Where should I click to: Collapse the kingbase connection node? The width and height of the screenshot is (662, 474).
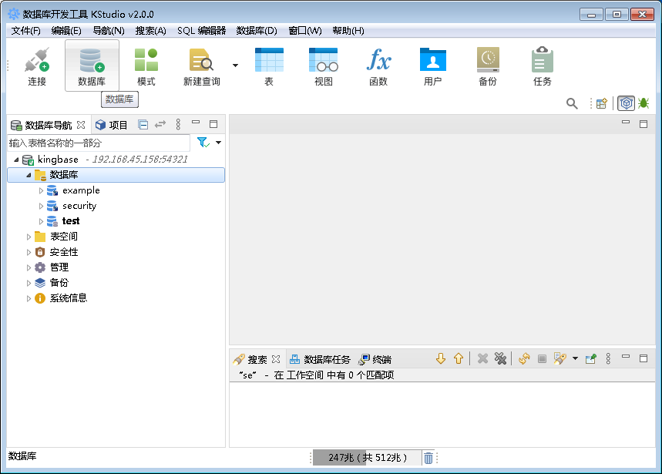pos(17,160)
